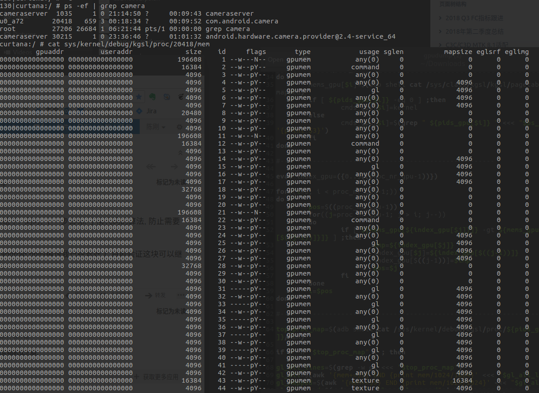Open the 陈刚 dropdown

click(x=157, y=126)
